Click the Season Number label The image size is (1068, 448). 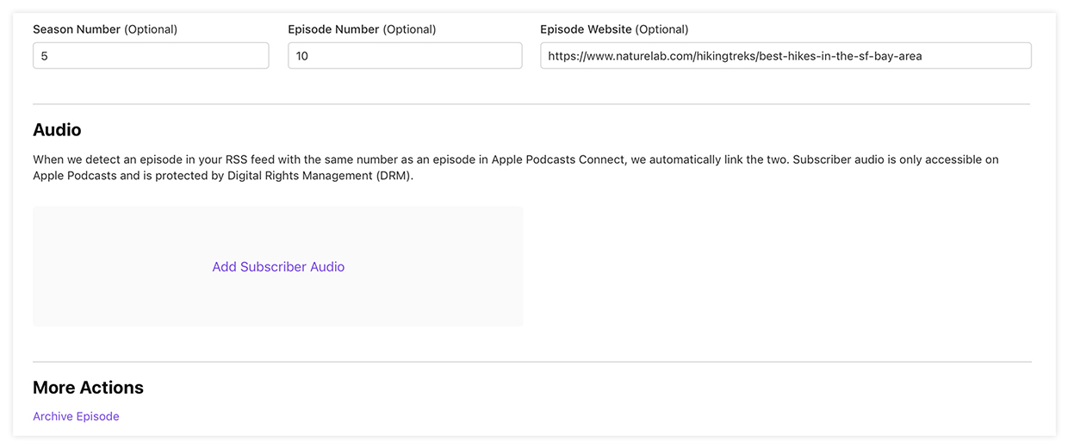point(77,29)
